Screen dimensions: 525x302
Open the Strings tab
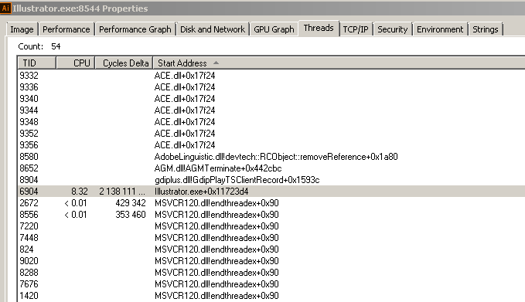point(485,29)
